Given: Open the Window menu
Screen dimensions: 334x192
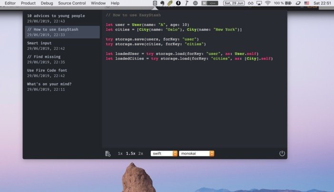Looking at the screenshot, I should click(x=98, y=3).
